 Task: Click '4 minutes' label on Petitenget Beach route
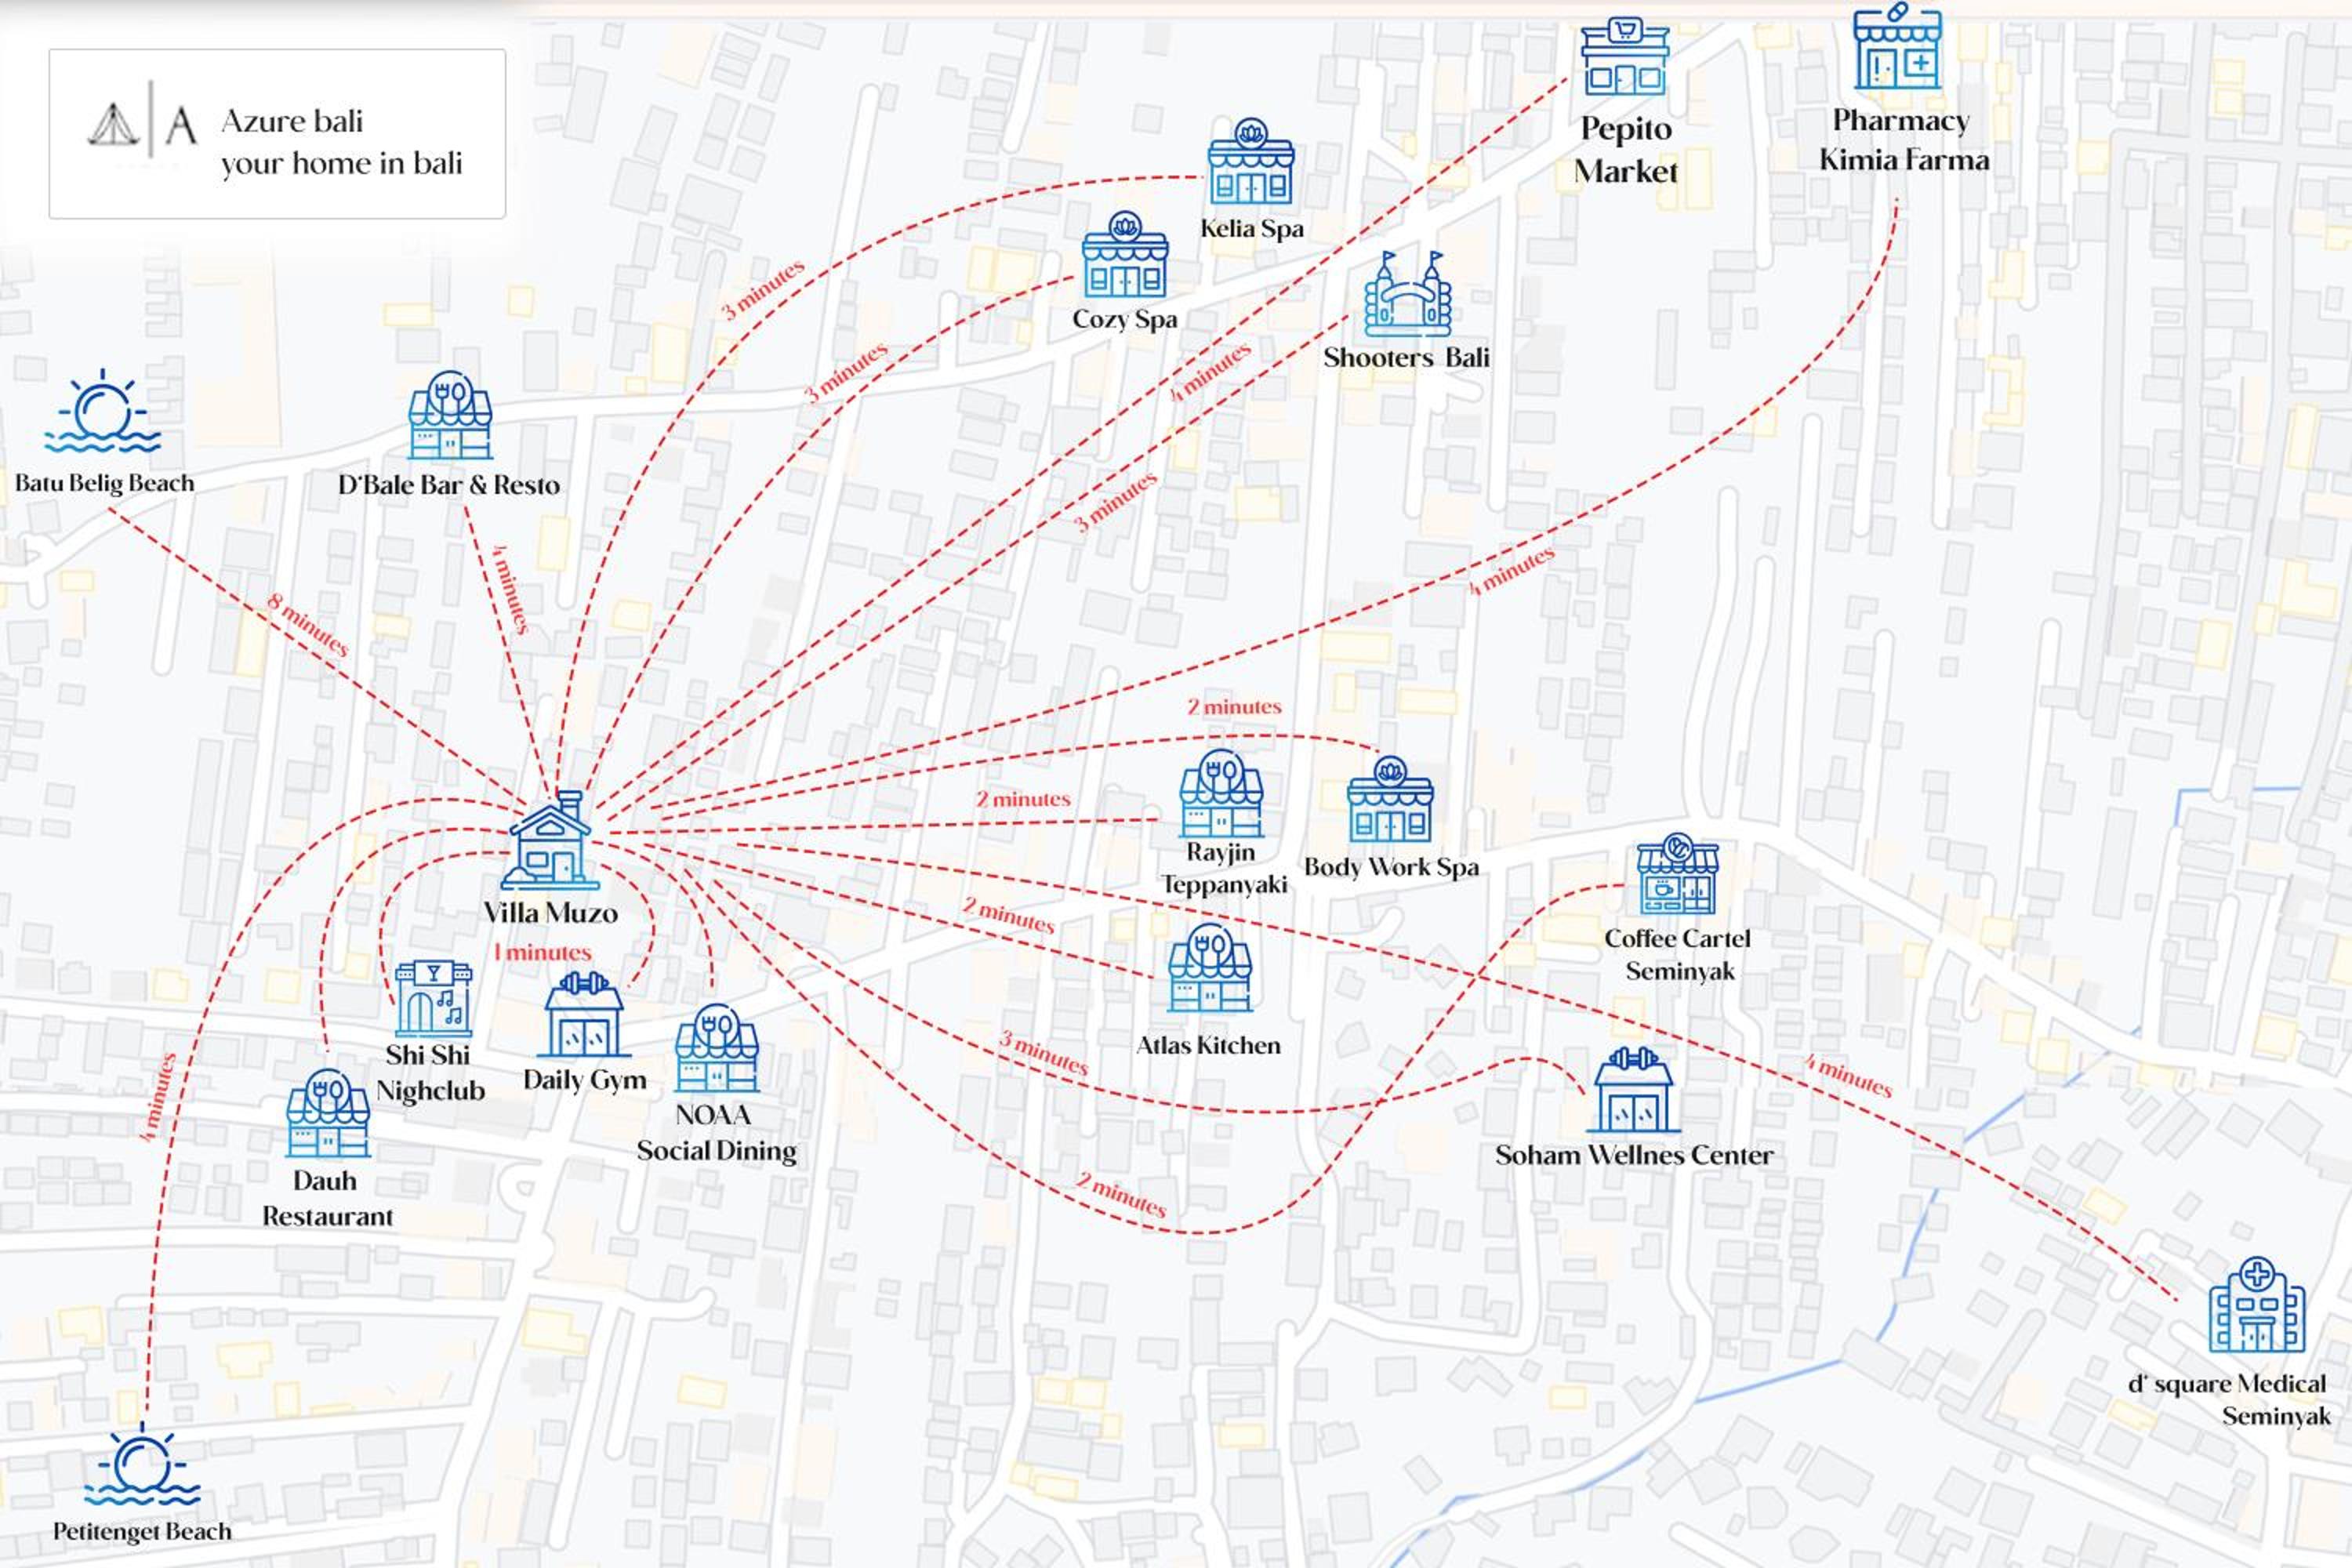[158, 1096]
